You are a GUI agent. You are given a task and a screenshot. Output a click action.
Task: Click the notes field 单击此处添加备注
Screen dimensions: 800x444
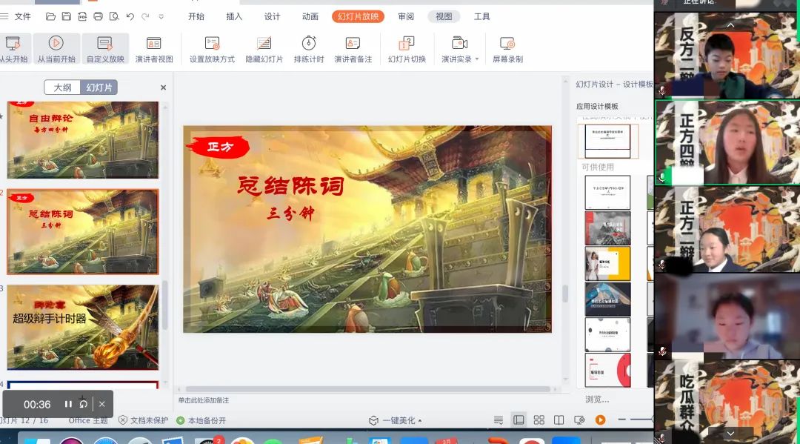(204, 400)
